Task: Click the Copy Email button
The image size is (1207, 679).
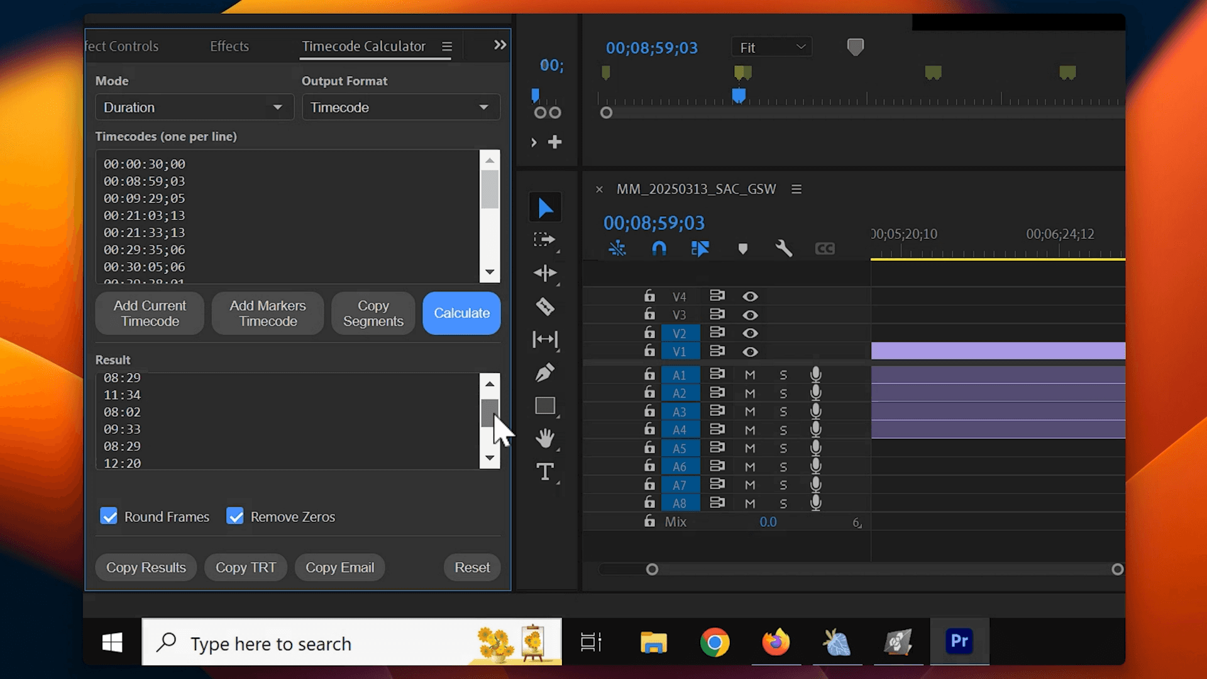Action: [x=339, y=568]
